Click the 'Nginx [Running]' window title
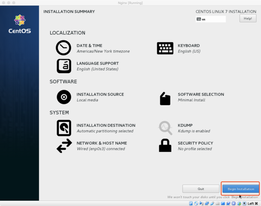This screenshot has width=261, height=206. (130, 3)
